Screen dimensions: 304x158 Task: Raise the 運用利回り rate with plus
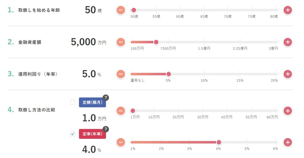(288, 74)
